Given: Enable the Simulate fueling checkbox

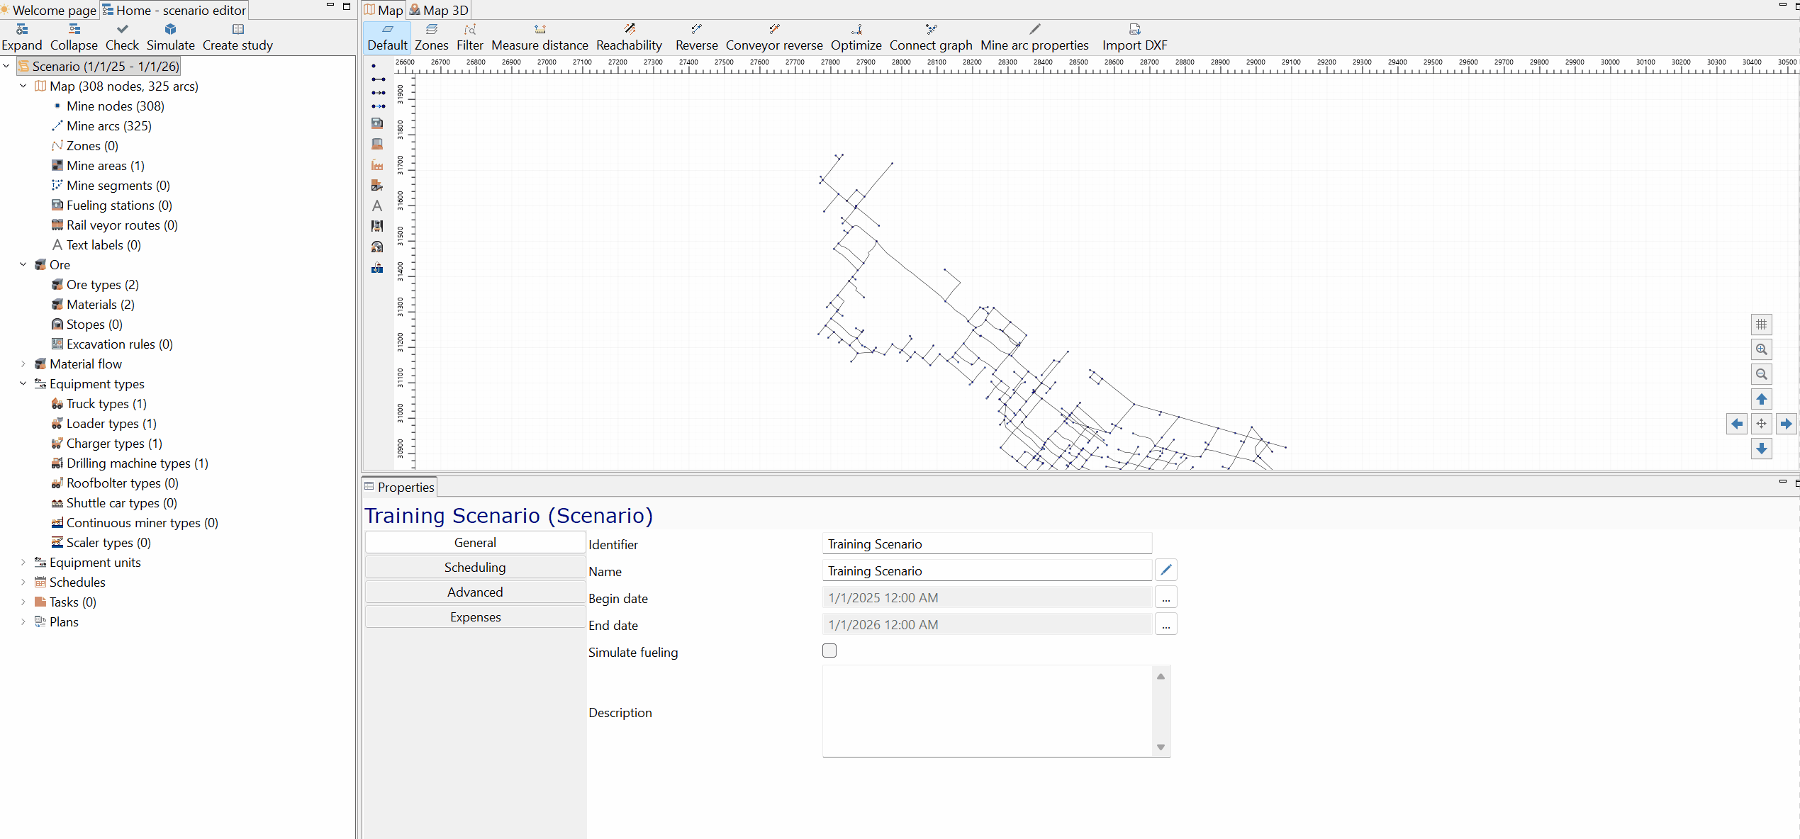Looking at the screenshot, I should tap(829, 651).
